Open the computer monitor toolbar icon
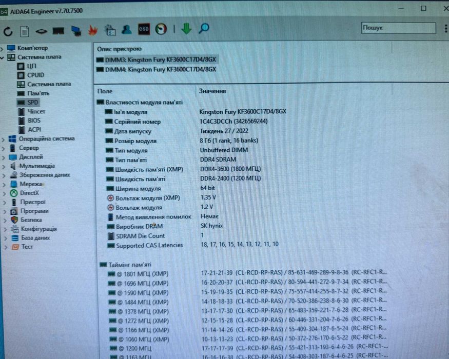 (x=76, y=31)
